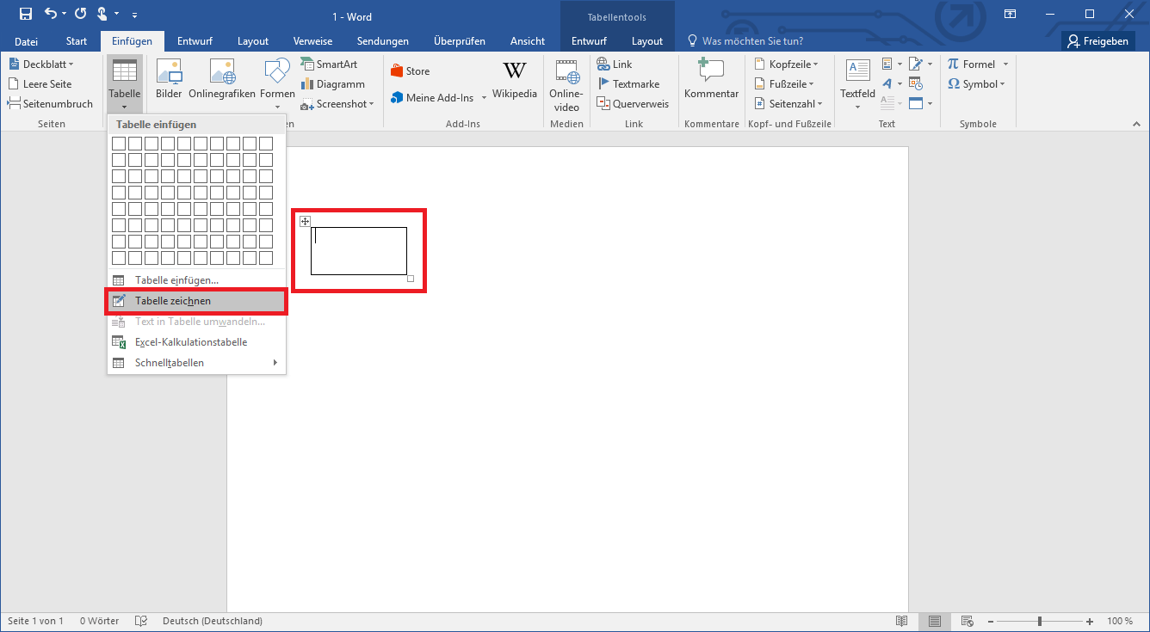
Task: Open the Screenshot dropdown
Action: (x=337, y=104)
